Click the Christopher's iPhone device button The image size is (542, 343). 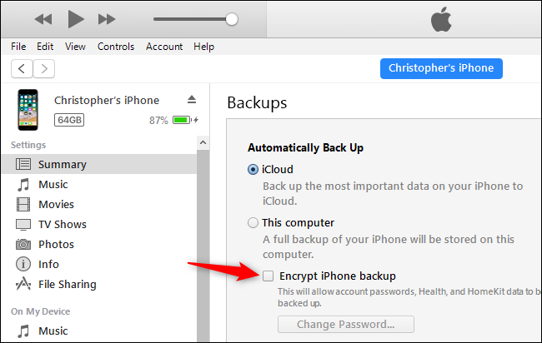[441, 68]
